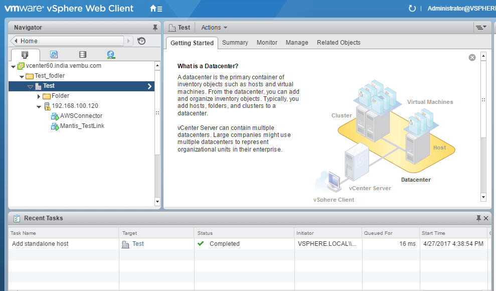Sort by Status column header

[244, 233]
